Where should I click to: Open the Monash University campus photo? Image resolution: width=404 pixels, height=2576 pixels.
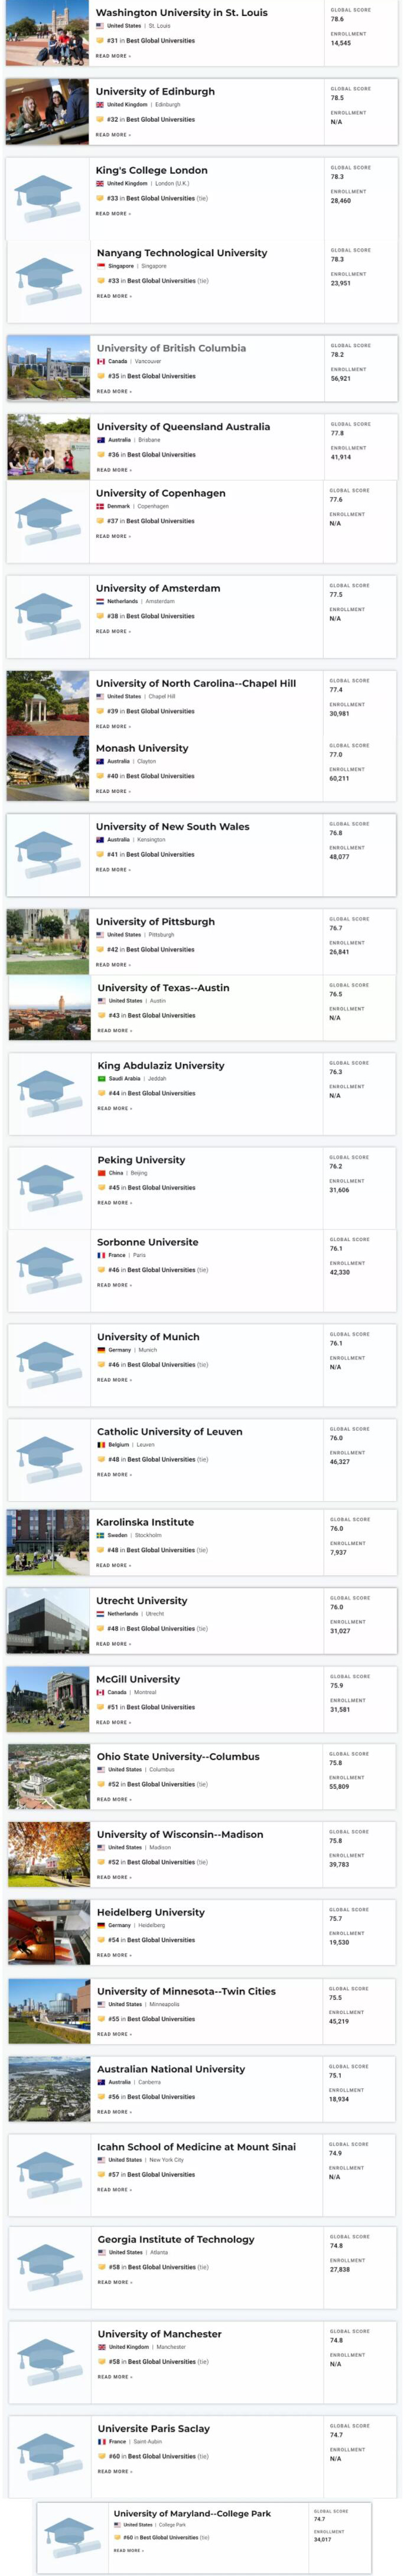tap(47, 768)
